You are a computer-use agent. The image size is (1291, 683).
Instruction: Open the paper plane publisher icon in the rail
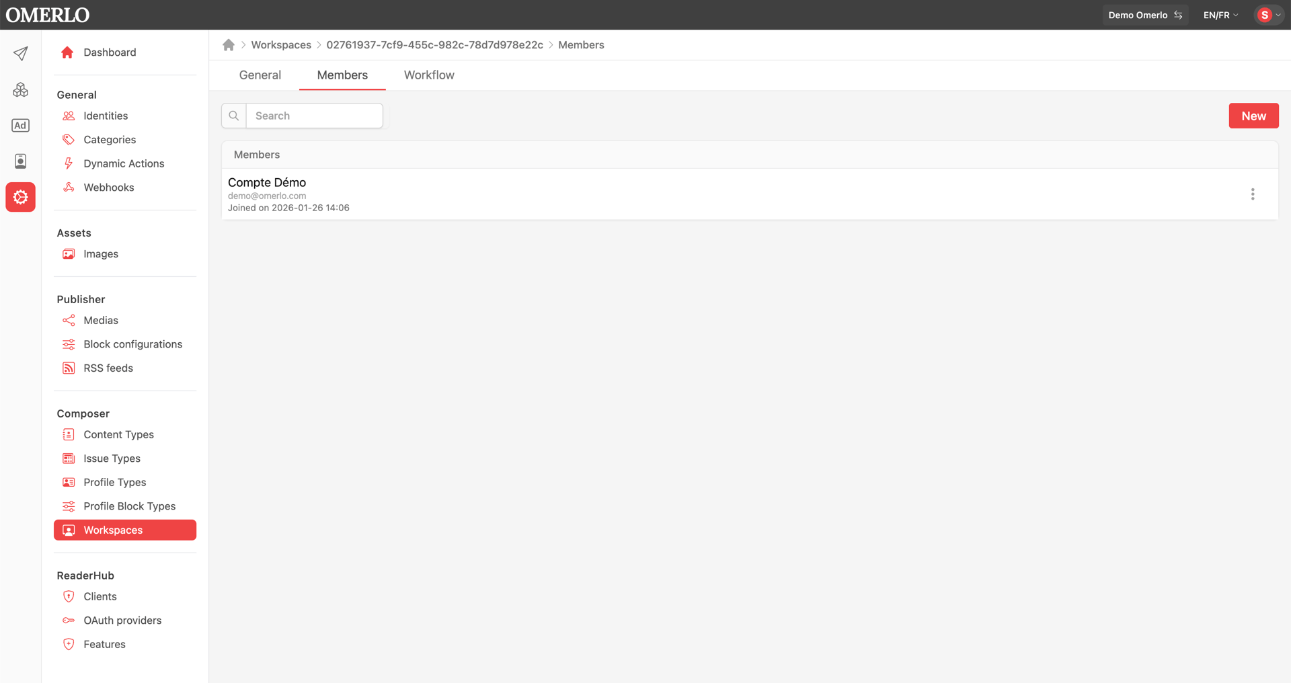21,54
